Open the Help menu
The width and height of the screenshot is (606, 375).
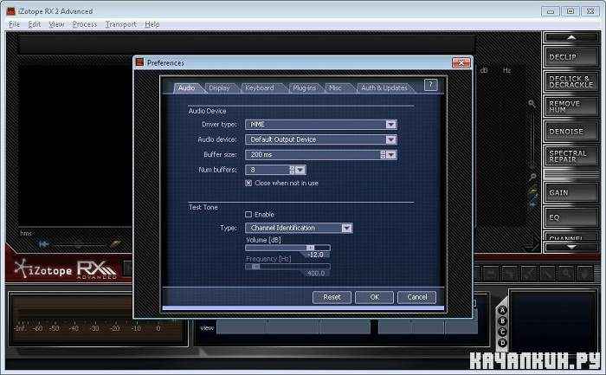151,24
